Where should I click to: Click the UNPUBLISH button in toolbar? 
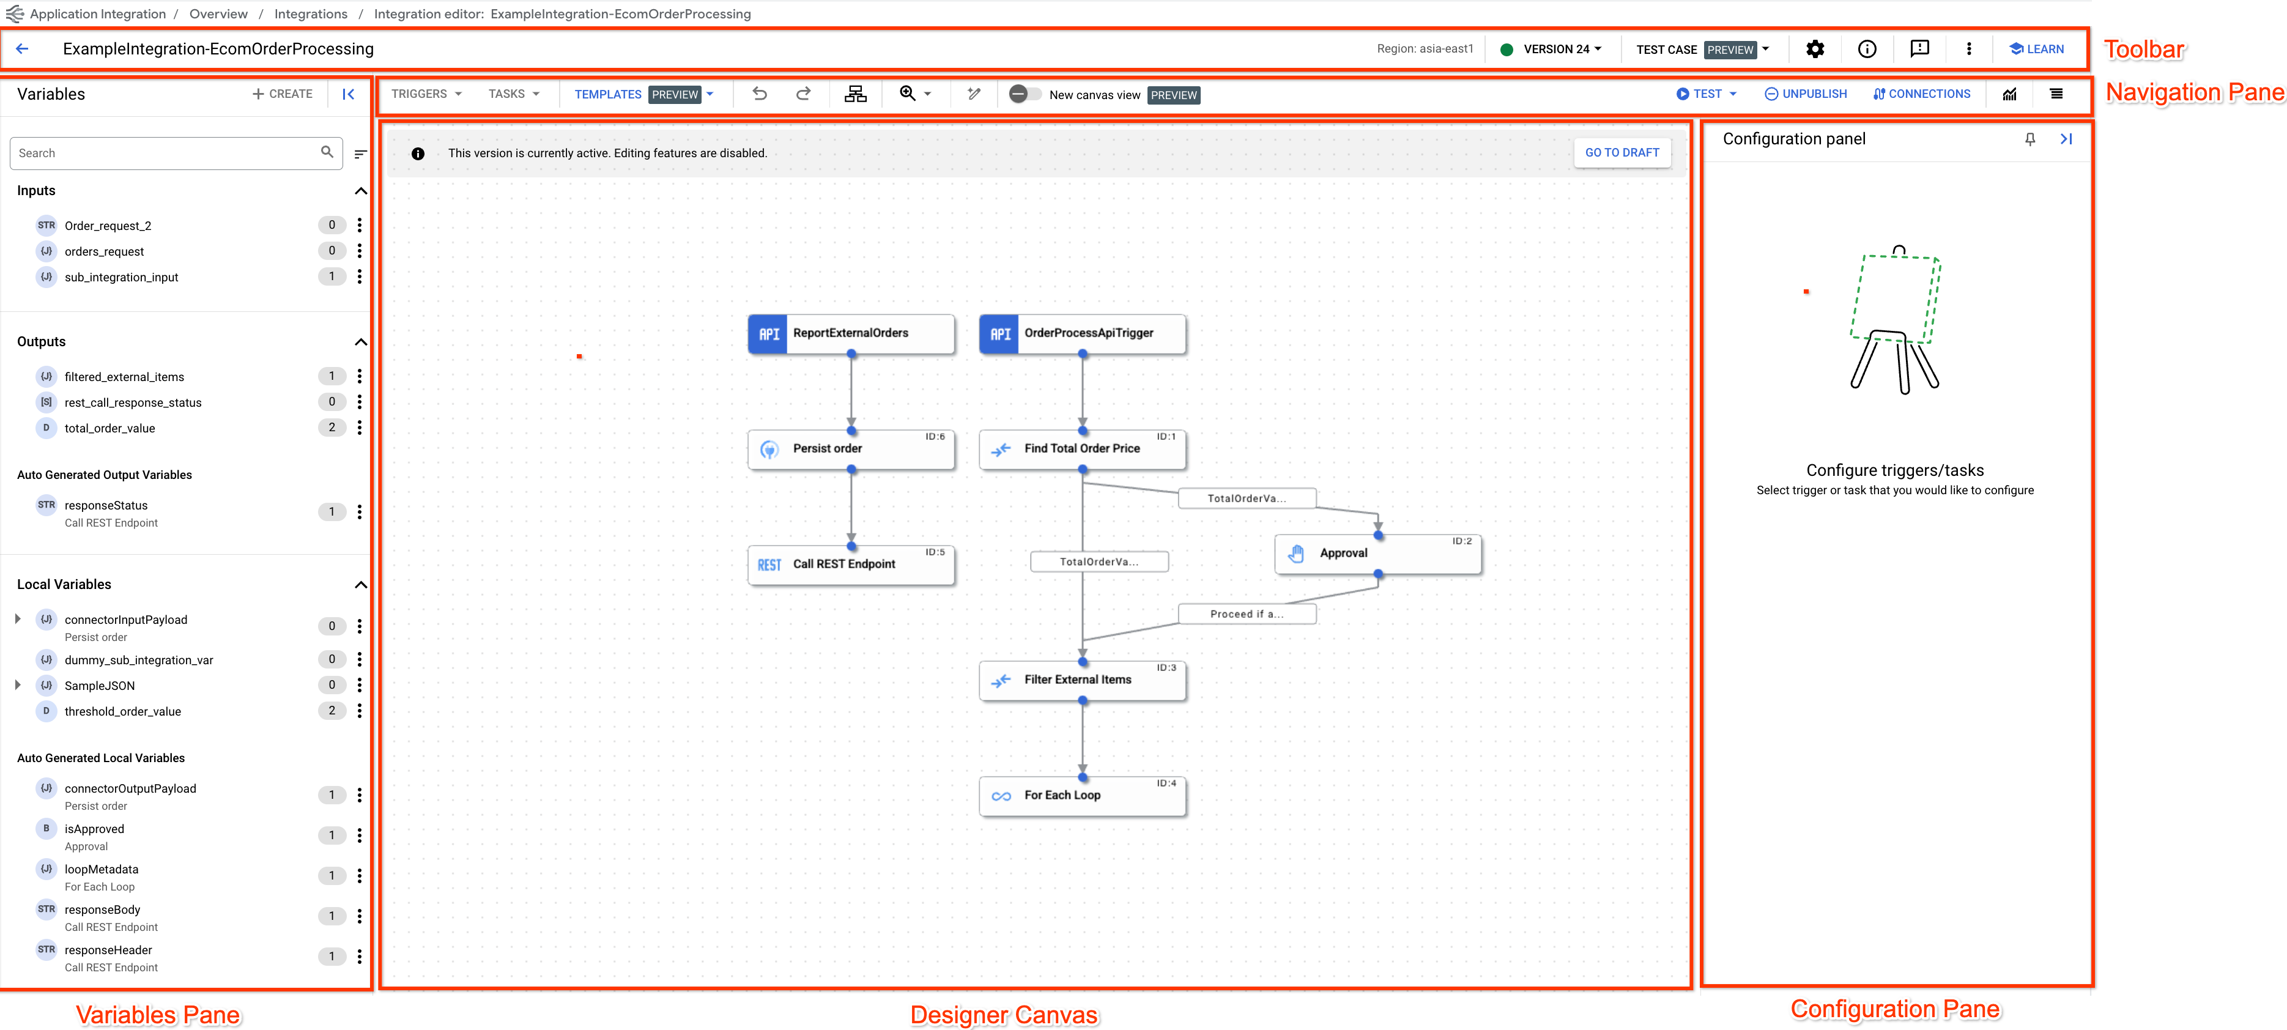coord(1804,95)
